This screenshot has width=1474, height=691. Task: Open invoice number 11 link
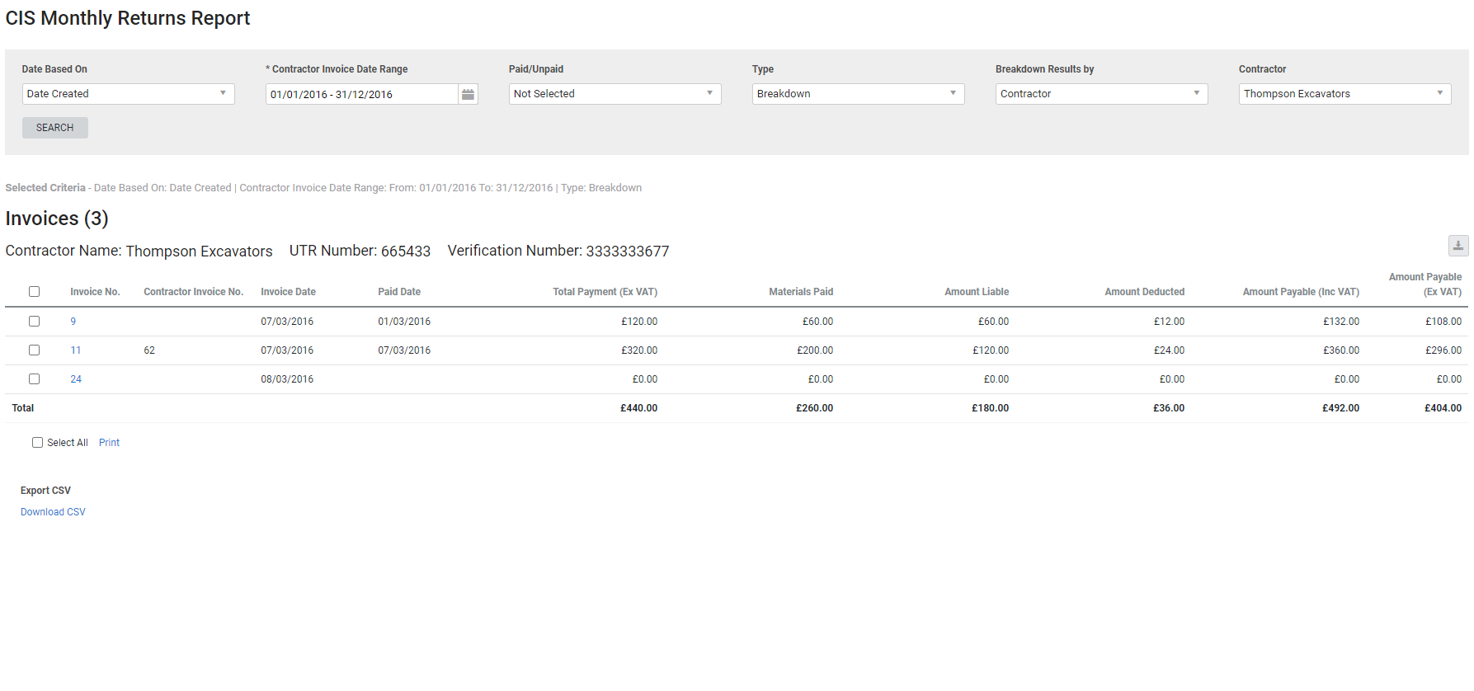pos(76,350)
